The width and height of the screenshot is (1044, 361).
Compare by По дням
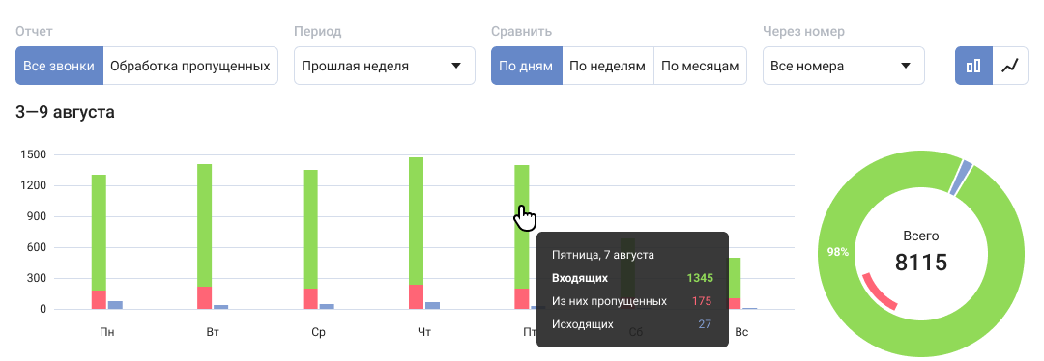click(x=527, y=66)
